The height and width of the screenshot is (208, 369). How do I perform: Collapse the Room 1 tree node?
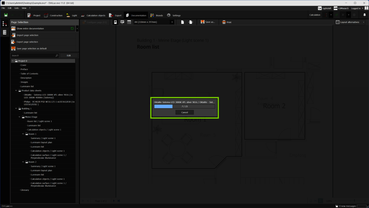click(x=23, y=134)
